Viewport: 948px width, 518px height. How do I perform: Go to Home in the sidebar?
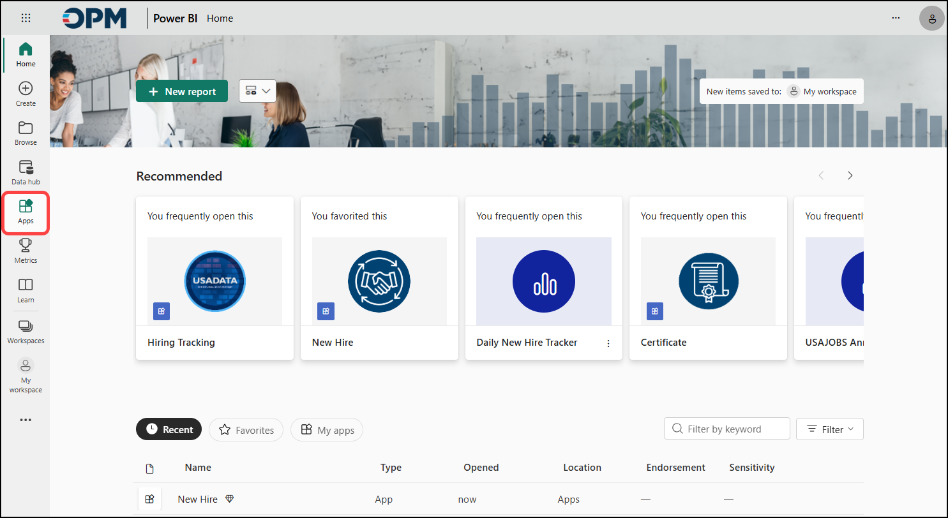tap(26, 55)
